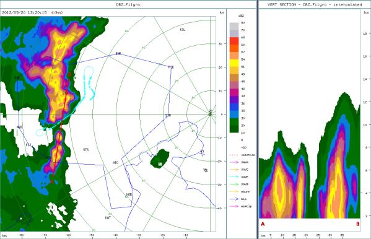Click the dark green 10 dBZ swatch
This screenshot has height=239, width=371.
click(234, 129)
